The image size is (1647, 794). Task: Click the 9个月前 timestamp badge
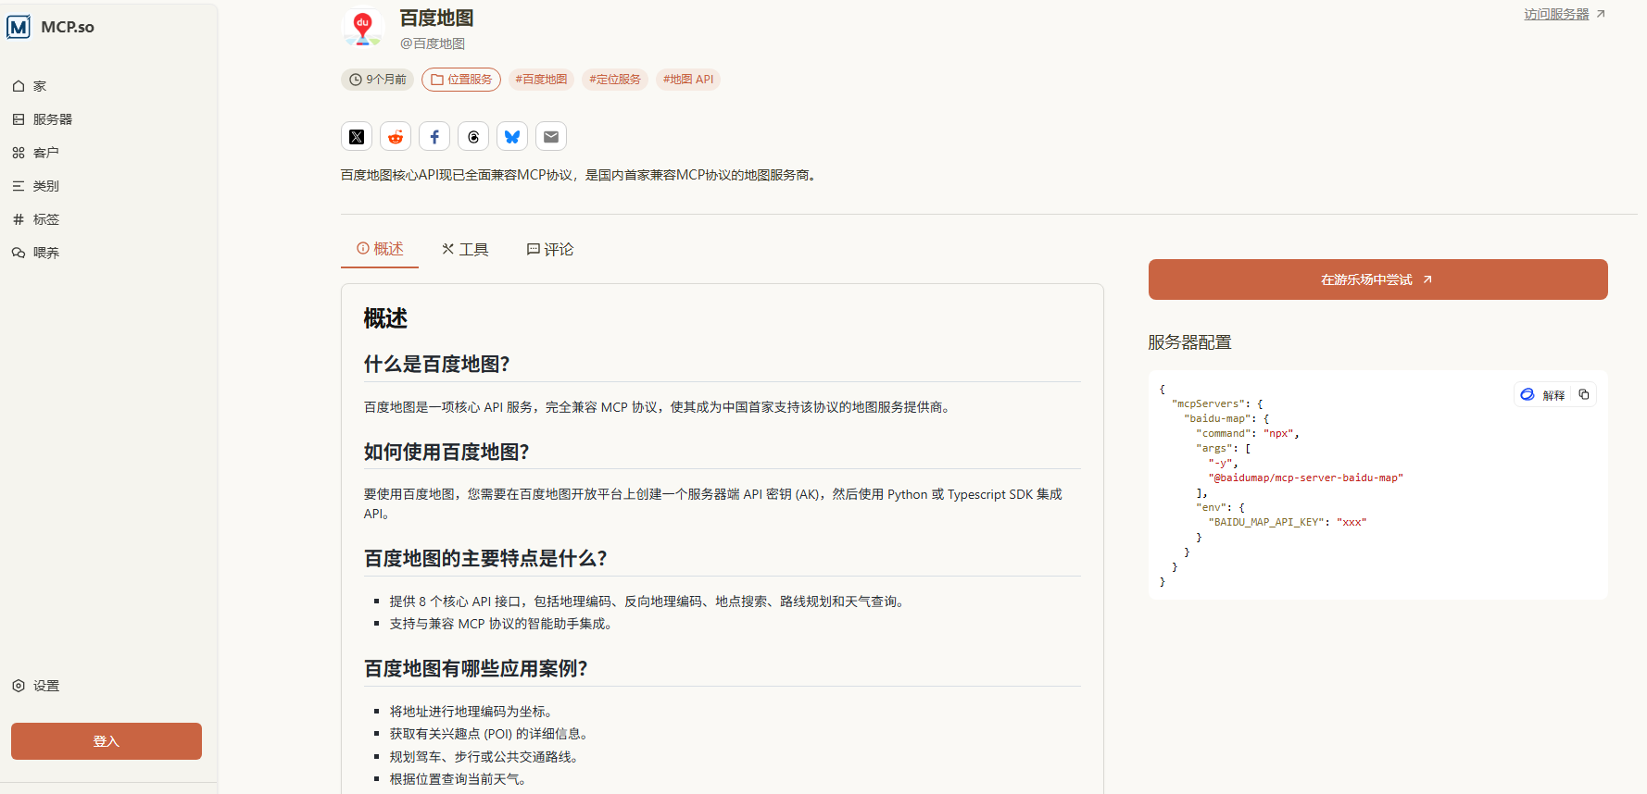(378, 80)
